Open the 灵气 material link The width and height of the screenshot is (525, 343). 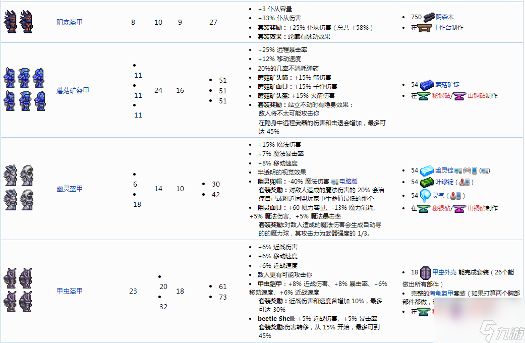coord(438,195)
